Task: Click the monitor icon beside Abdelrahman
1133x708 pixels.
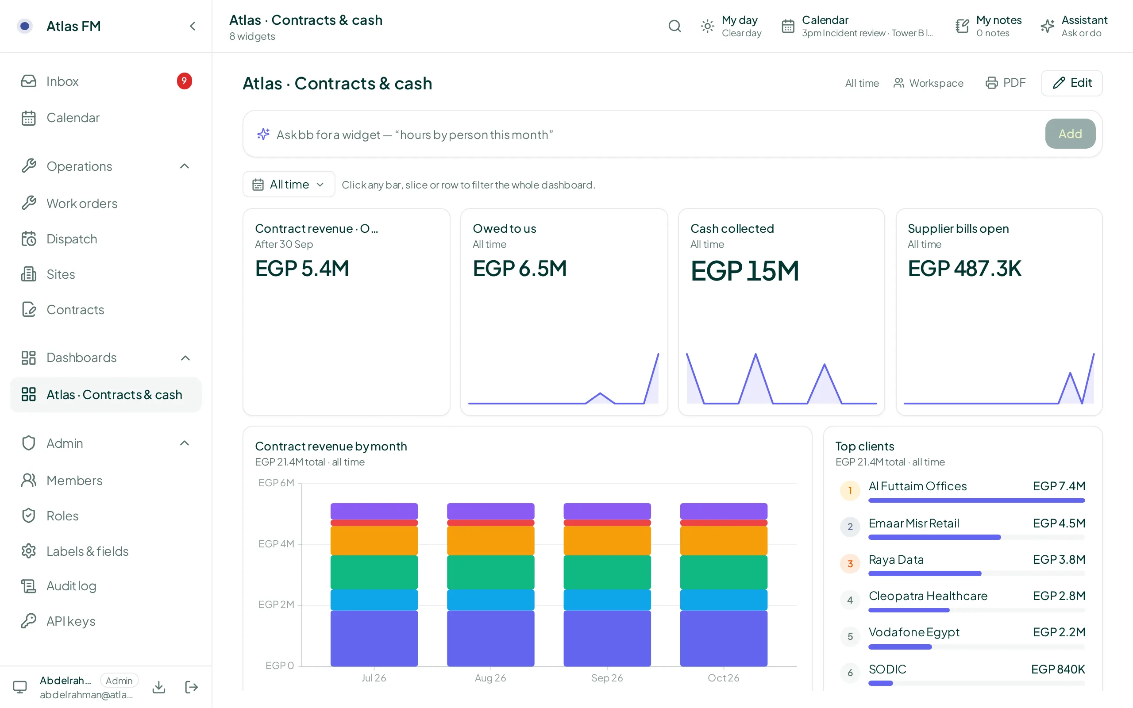Action: [19, 687]
